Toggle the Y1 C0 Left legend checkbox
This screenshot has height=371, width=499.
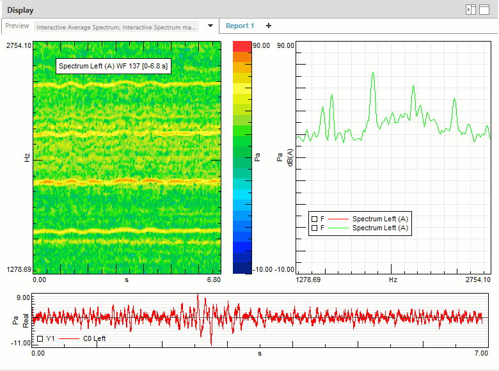click(40, 338)
